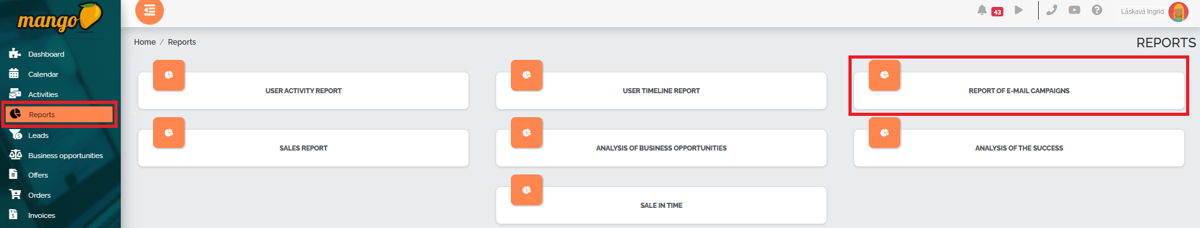Click Sales Report pie chart icon
The image size is (1200, 228).
(169, 133)
